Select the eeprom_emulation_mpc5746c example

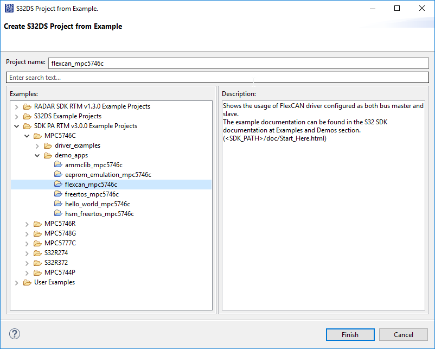[107, 175]
